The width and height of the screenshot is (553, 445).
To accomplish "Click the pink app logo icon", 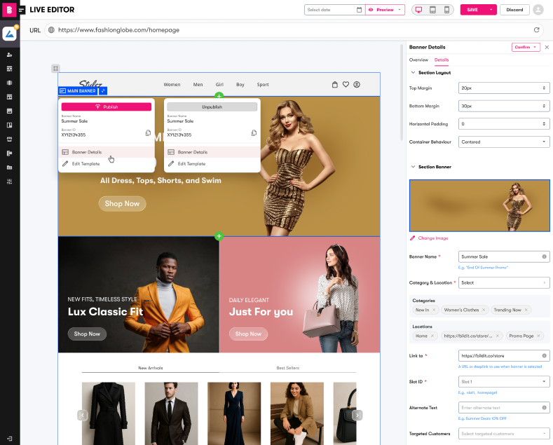I will (x=9, y=10).
